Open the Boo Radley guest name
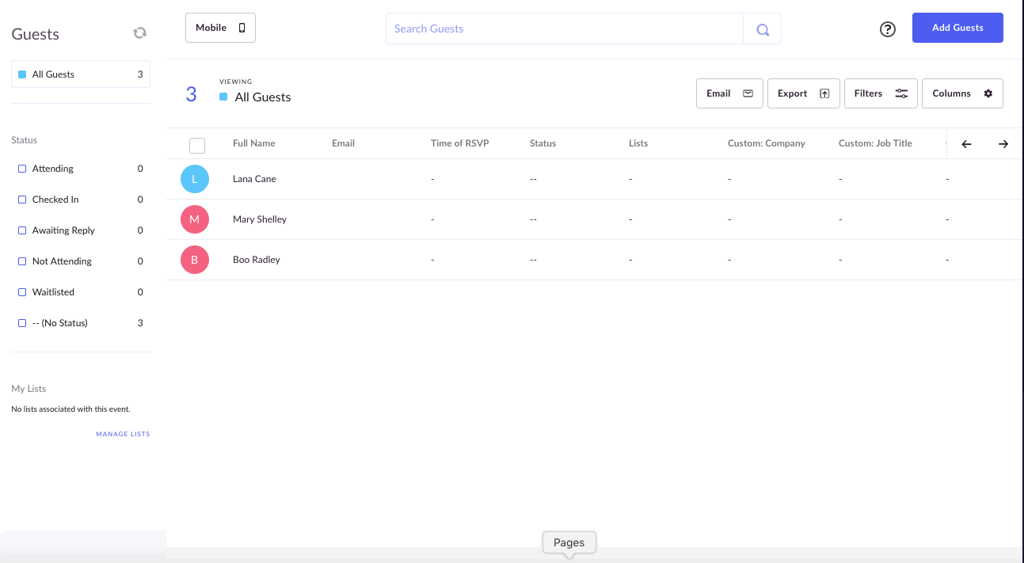This screenshot has width=1024, height=563. pos(257,260)
